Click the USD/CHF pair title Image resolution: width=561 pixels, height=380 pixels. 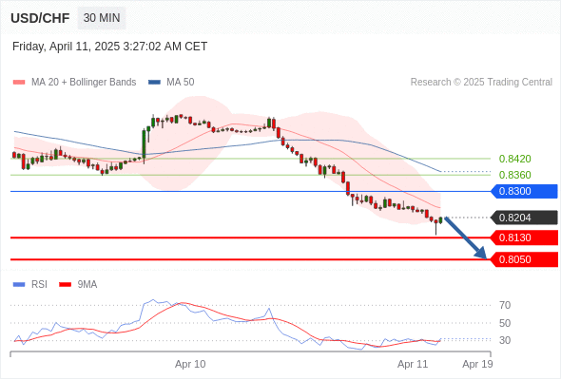(40, 18)
